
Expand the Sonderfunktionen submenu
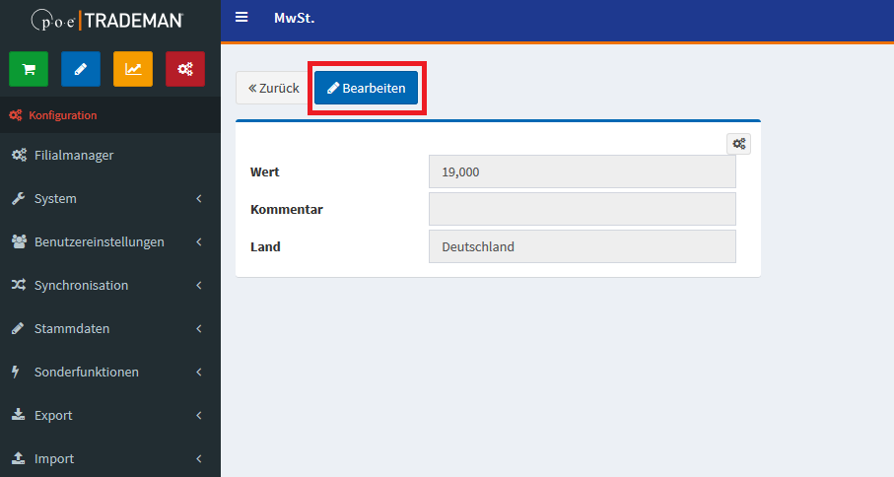tap(198, 373)
